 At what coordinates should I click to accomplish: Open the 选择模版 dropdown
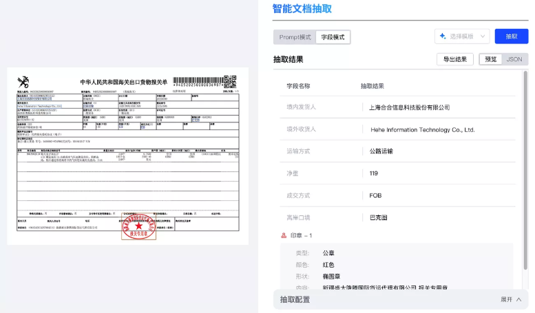click(x=462, y=36)
